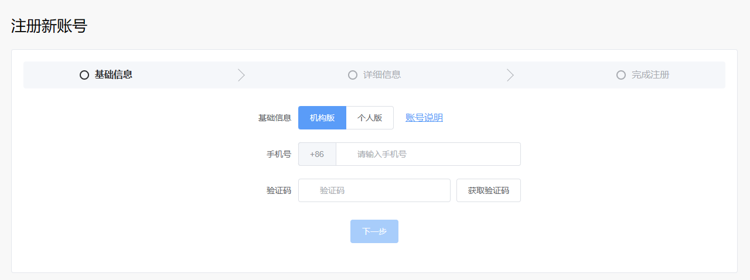Click the 基础信息 form label
750x280 pixels.
point(275,118)
